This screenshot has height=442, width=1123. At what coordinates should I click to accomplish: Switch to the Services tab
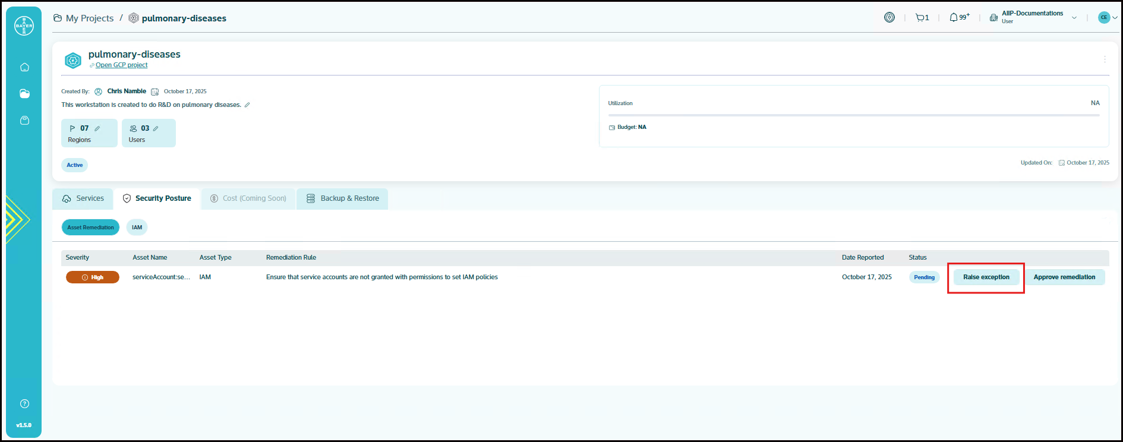(83, 198)
